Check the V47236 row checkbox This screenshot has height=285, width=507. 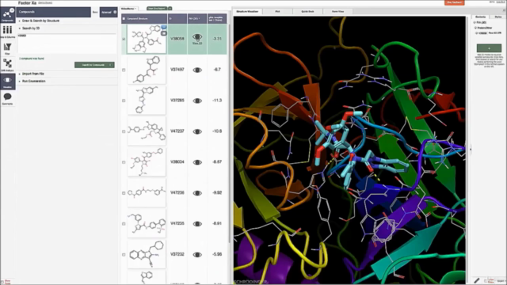pos(124,193)
